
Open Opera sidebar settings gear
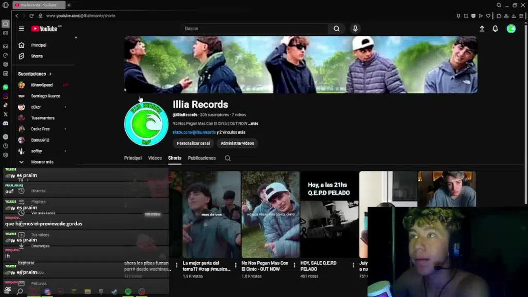click(x=5, y=155)
